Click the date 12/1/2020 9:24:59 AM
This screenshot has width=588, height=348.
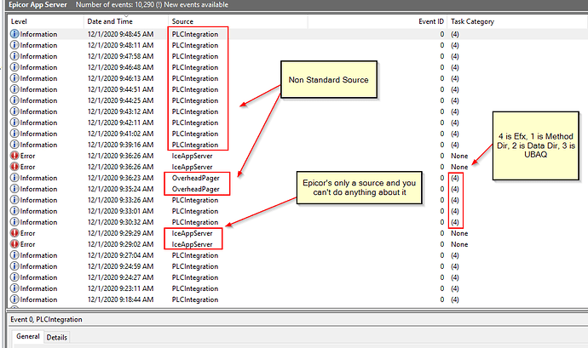coord(120,266)
